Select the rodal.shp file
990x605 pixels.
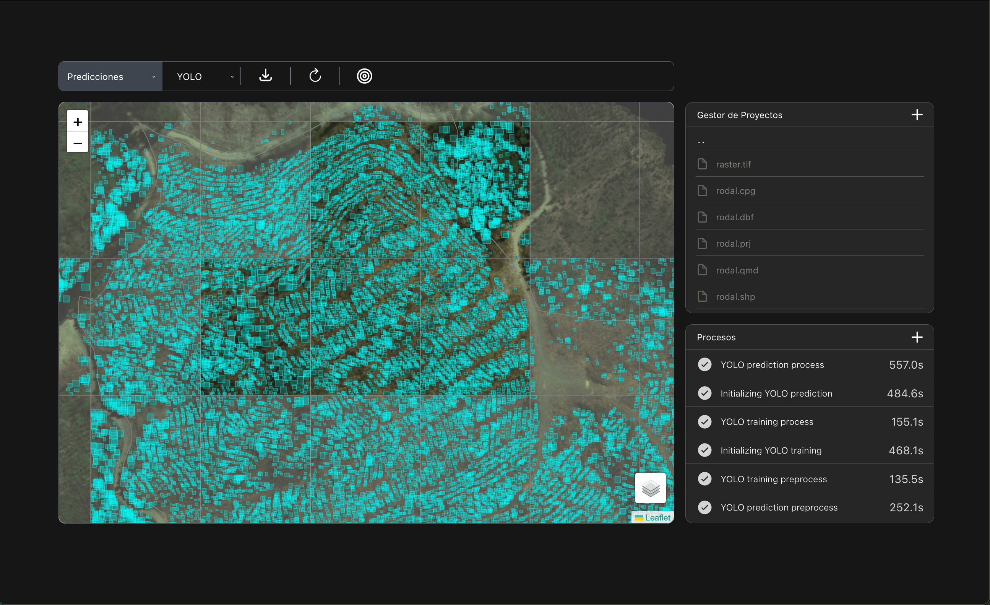point(735,297)
